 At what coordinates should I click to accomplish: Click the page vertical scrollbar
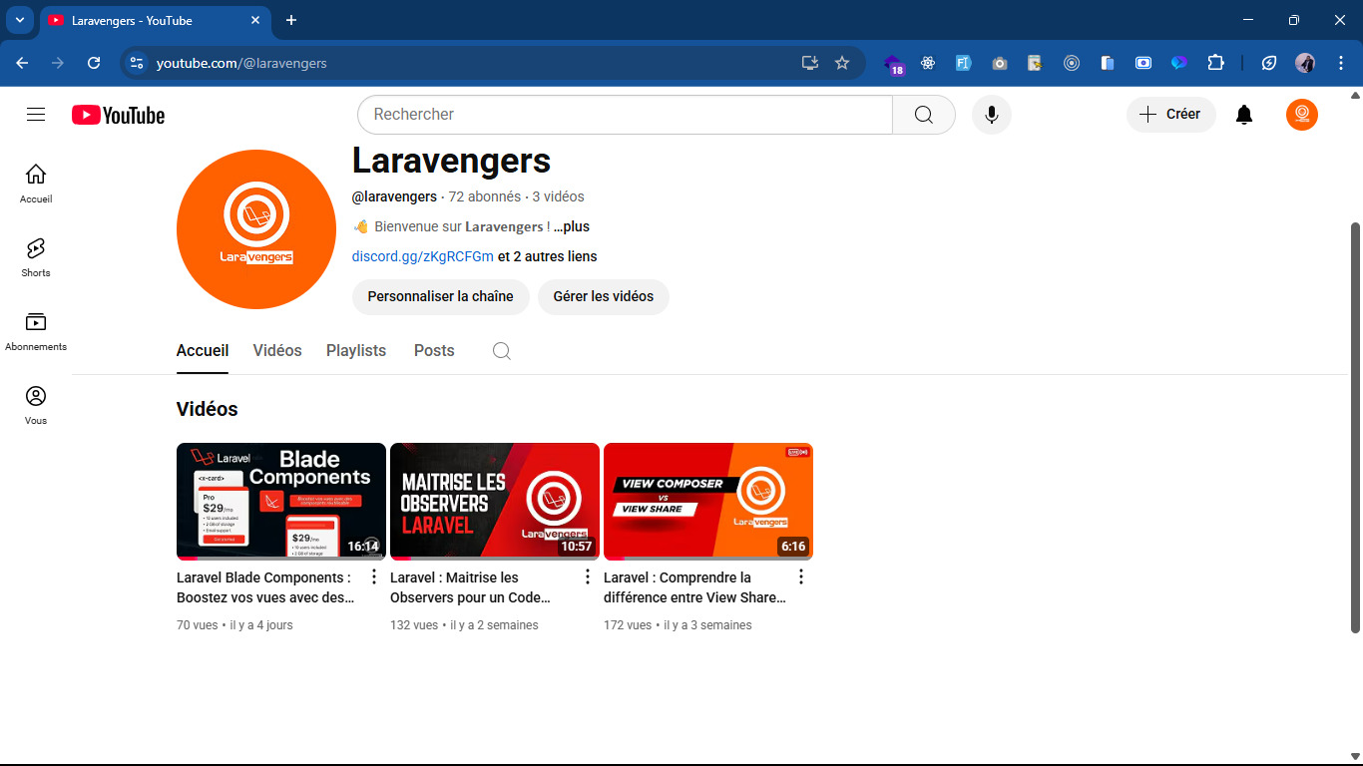coord(1355,427)
